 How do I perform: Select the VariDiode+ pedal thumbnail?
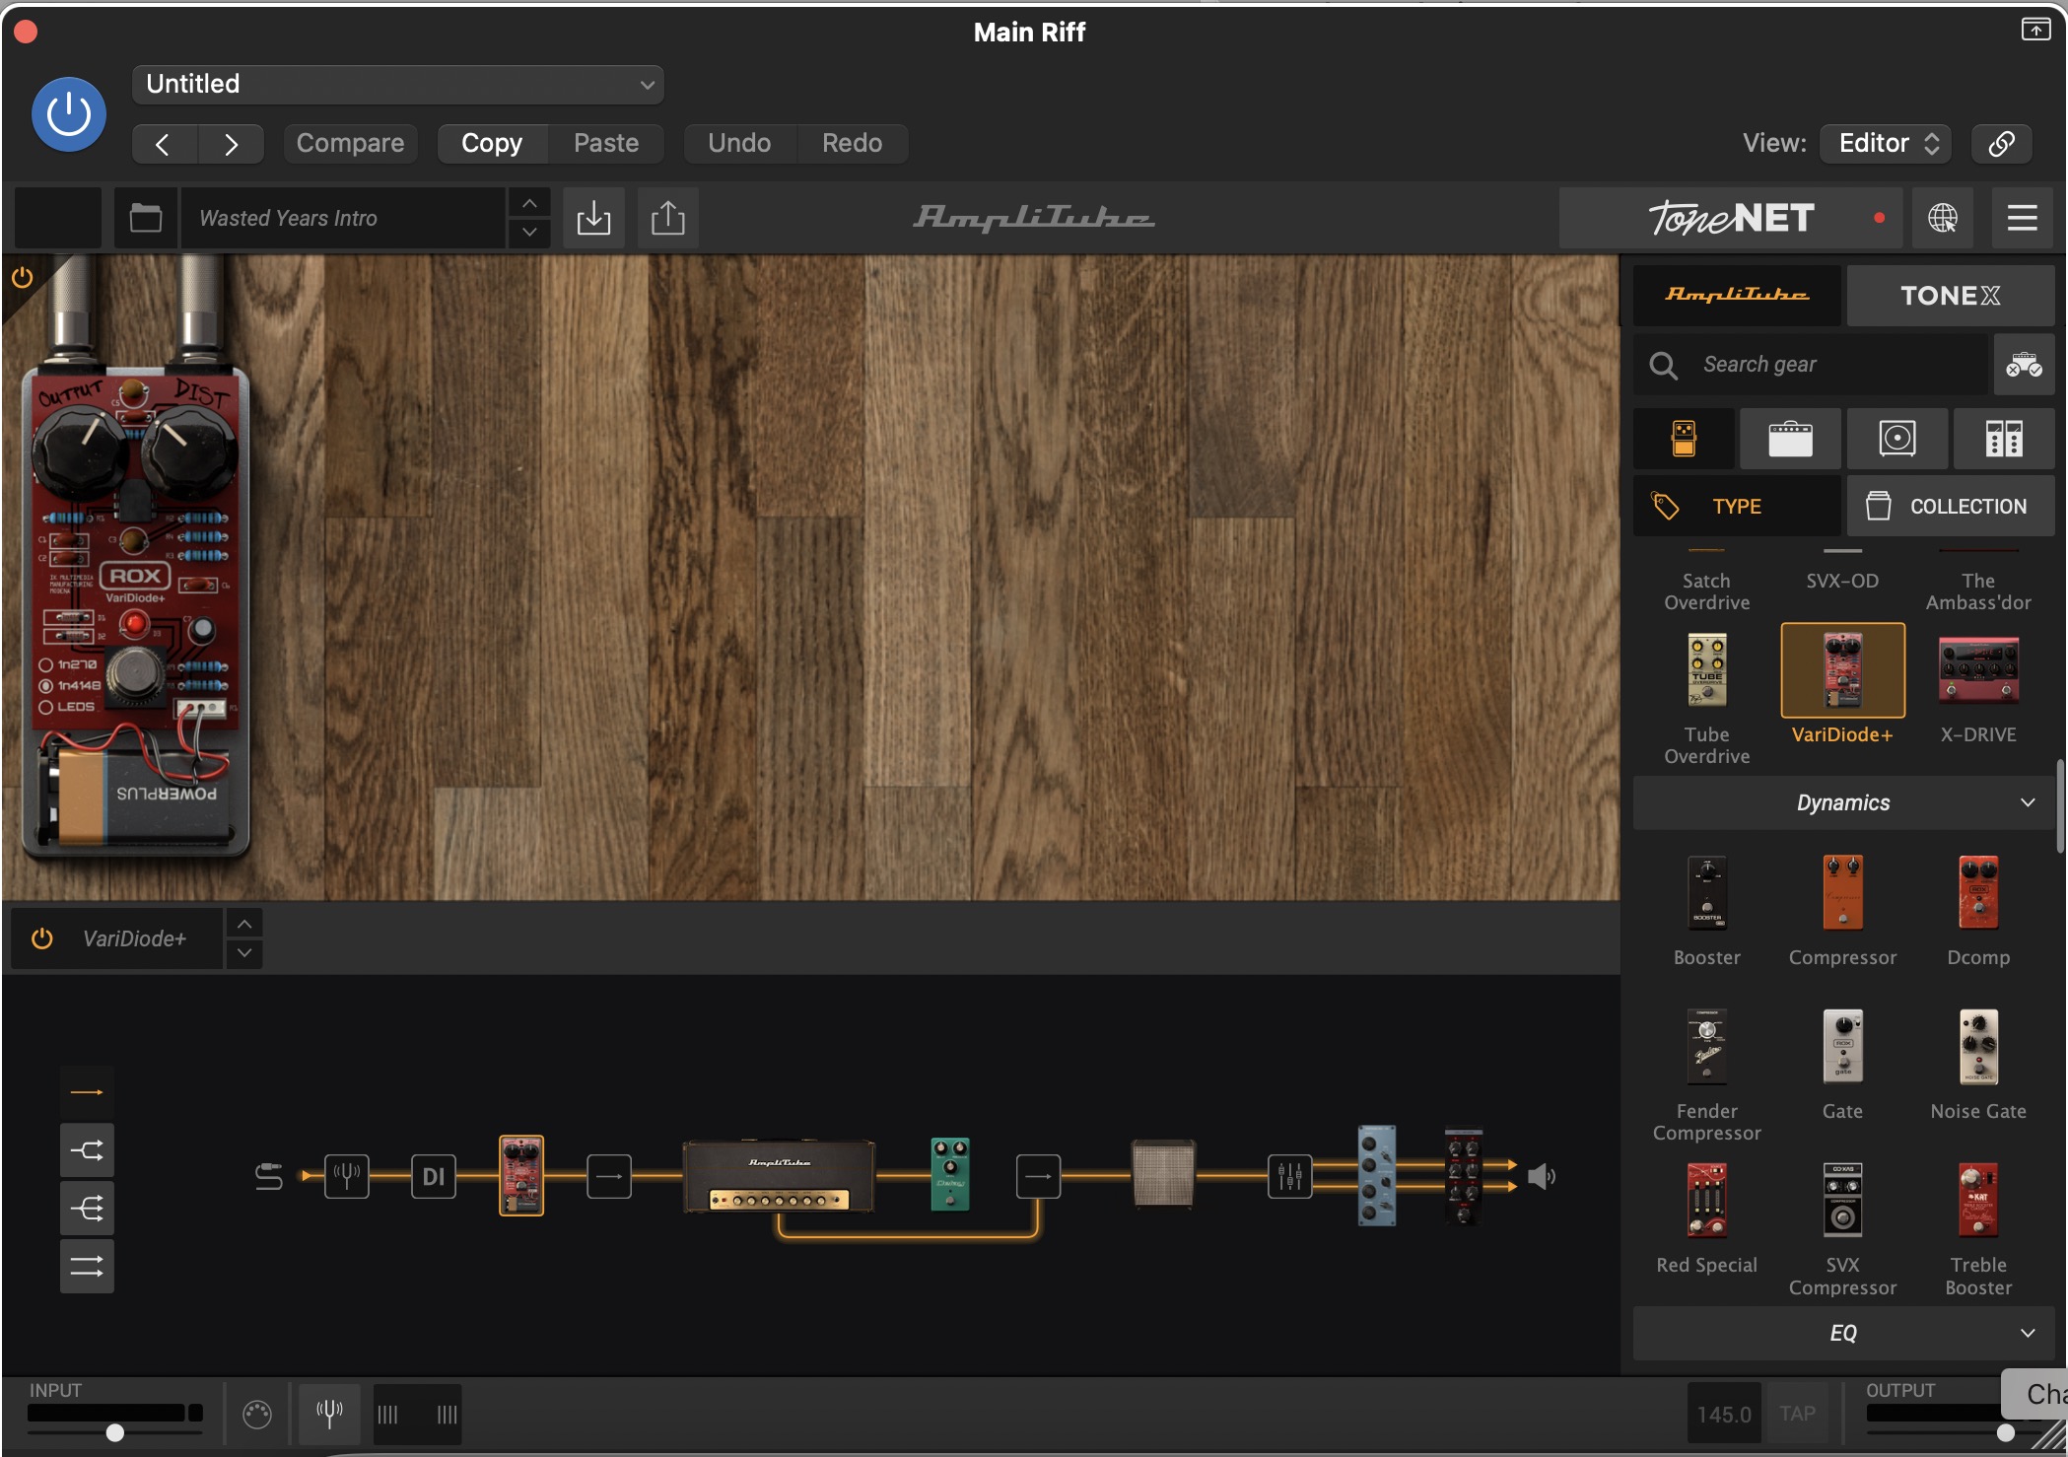[x=1842, y=670]
